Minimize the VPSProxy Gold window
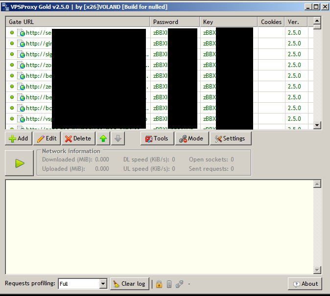This screenshot has height=296, width=330. click(308, 7)
